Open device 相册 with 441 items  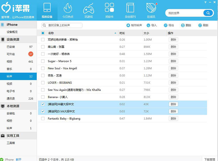click(x=18, y=62)
